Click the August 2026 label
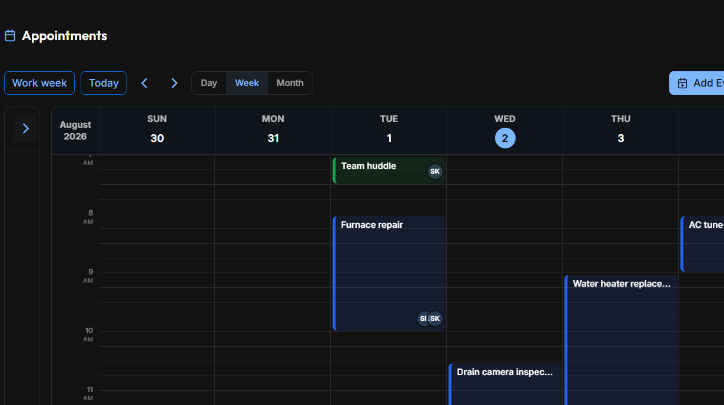724x405 pixels. click(x=75, y=131)
